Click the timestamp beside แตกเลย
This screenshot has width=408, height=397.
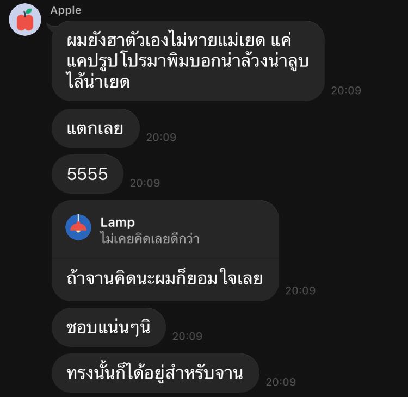161,138
